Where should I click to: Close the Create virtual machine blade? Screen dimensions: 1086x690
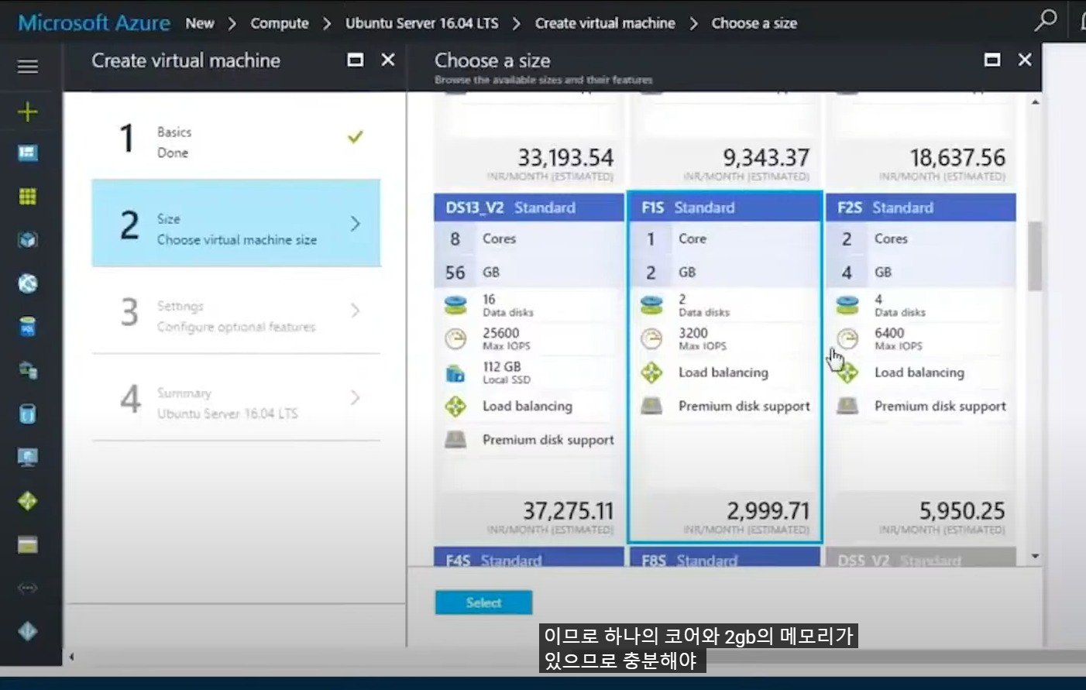click(x=388, y=60)
